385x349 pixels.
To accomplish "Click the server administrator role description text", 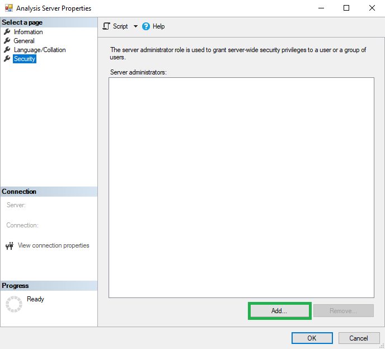I will (x=238, y=53).
